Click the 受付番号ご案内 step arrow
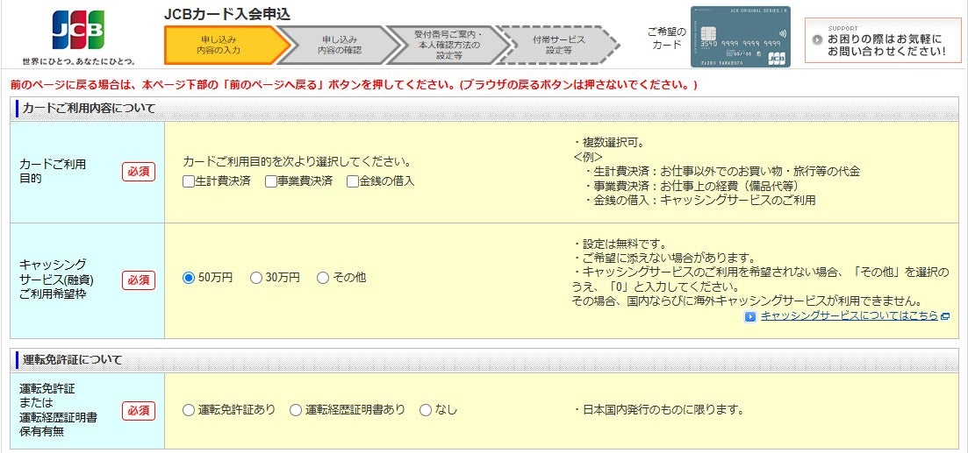The height and width of the screenshot is (453, 968). [448, 46]
